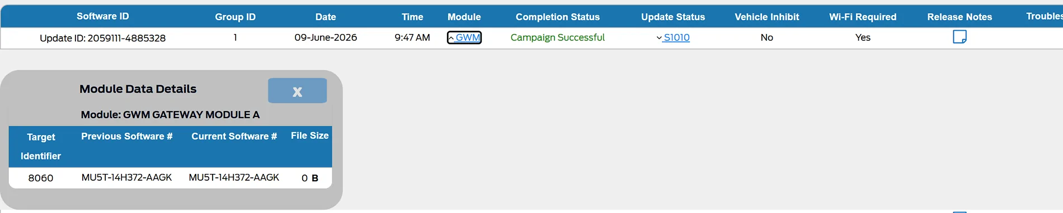The height and width of the screenshot is (213, 1063).
Task: Click the Previous Software # column header
Action: [x=127, y=136]
